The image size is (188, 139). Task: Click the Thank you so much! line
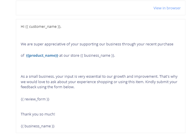coord(38,114)
